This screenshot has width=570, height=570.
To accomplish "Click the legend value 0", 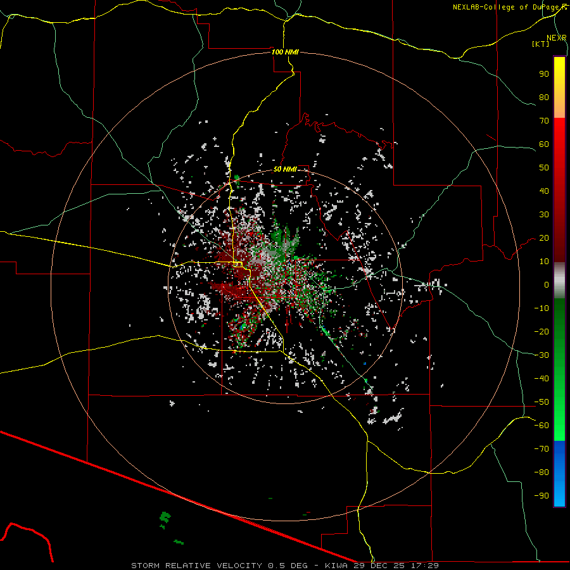I will [547, 284].
